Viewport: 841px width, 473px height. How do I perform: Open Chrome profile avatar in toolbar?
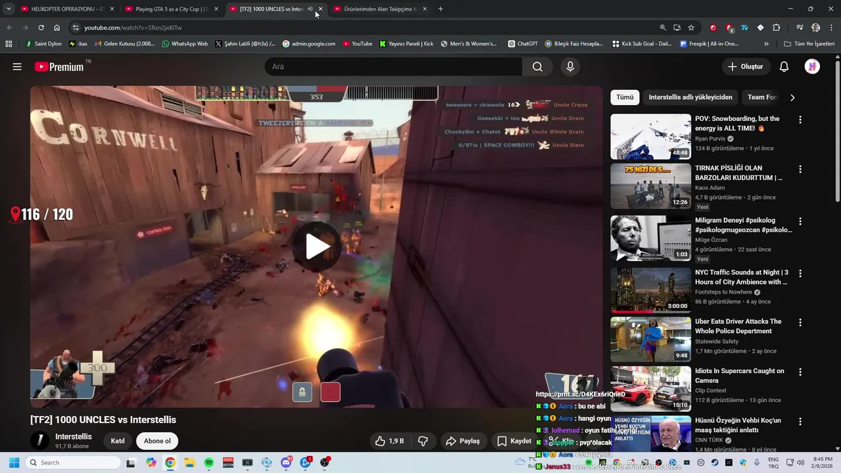pos(815,28)
